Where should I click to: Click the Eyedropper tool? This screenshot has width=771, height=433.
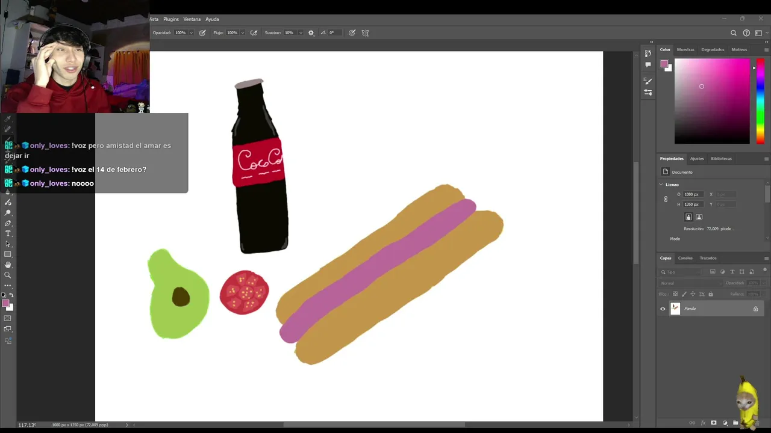pyautogui.click(x=8, y=119)
